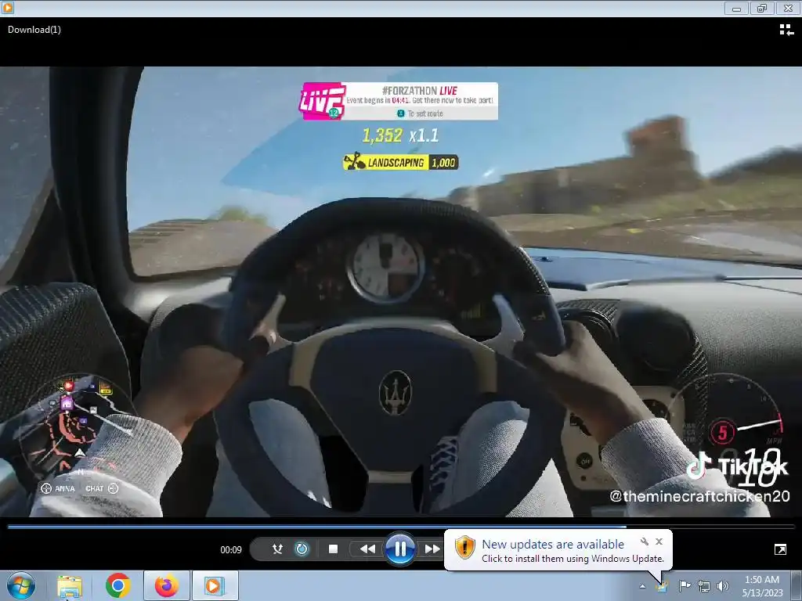Toggle repeat mode

pyautogui.click(x=302, y=549)
